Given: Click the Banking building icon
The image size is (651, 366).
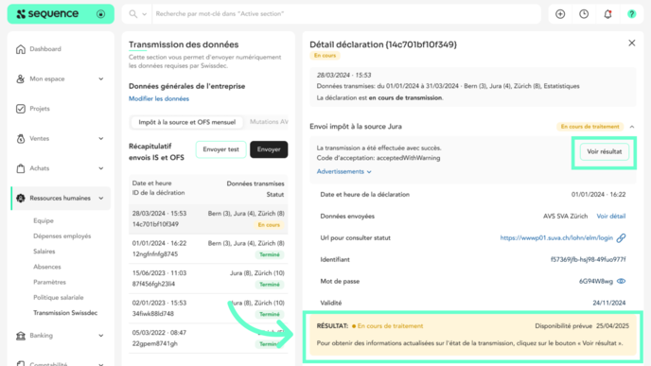Looking at the screenshot, I should click(21, 336).
